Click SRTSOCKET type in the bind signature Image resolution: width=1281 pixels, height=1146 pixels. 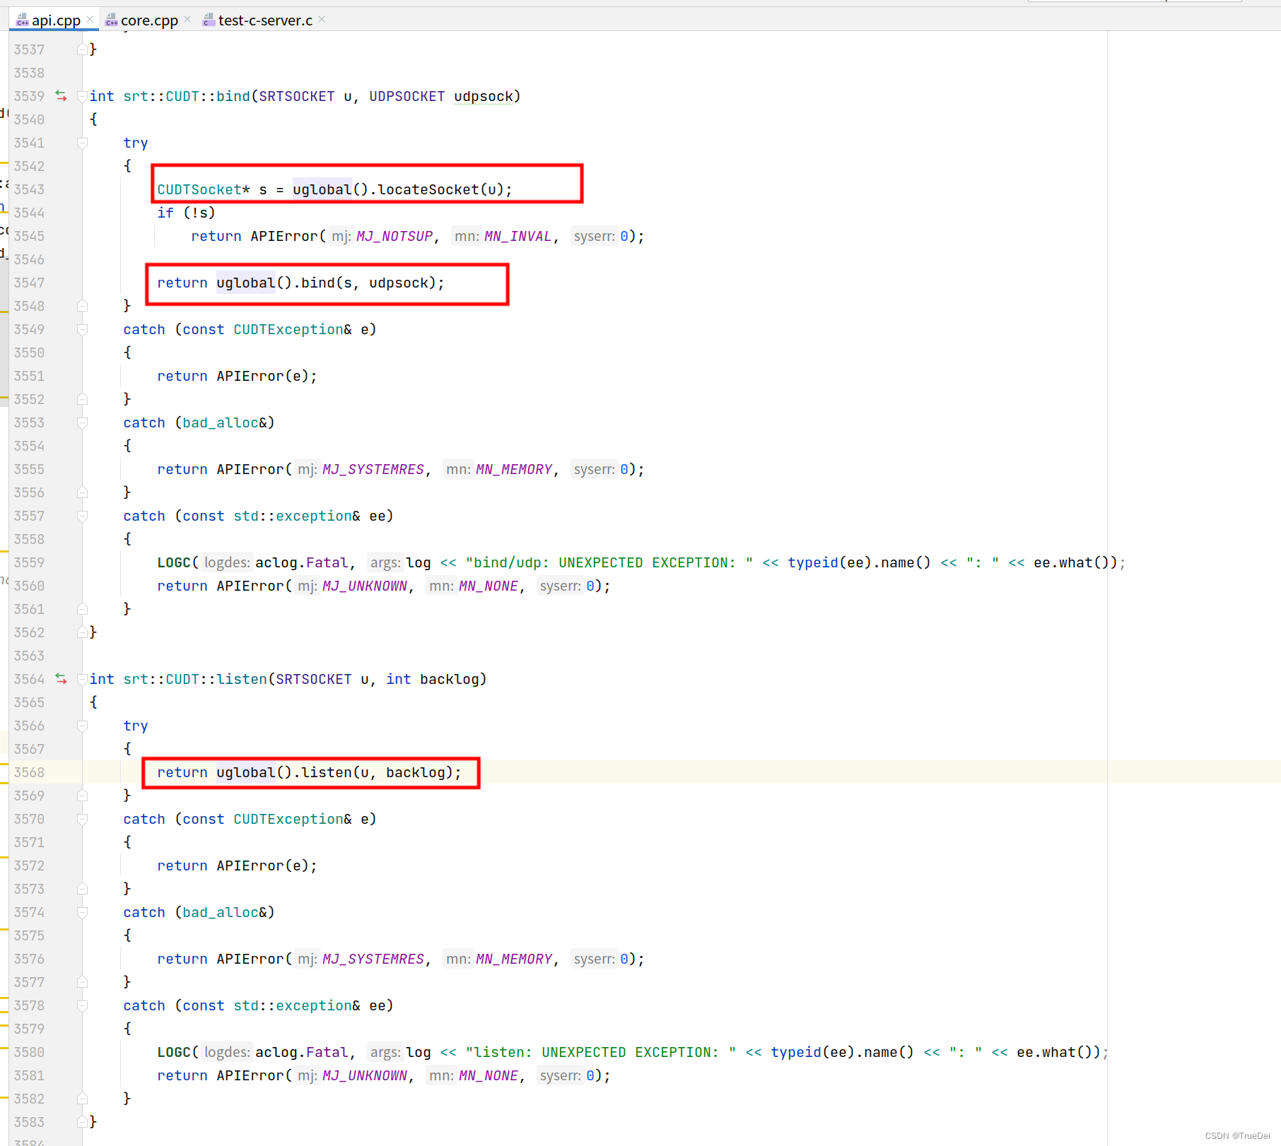[297, 96]
